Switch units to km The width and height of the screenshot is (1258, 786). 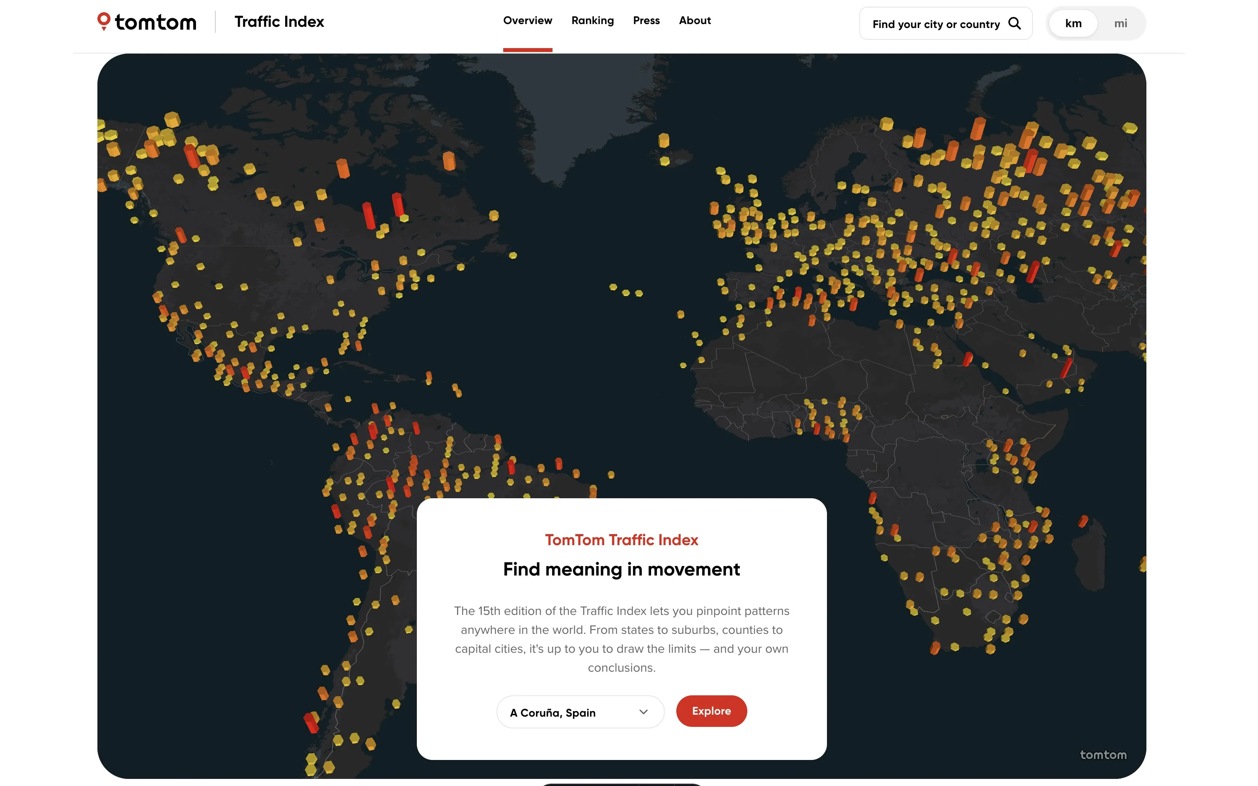[x=1073, y=23]
